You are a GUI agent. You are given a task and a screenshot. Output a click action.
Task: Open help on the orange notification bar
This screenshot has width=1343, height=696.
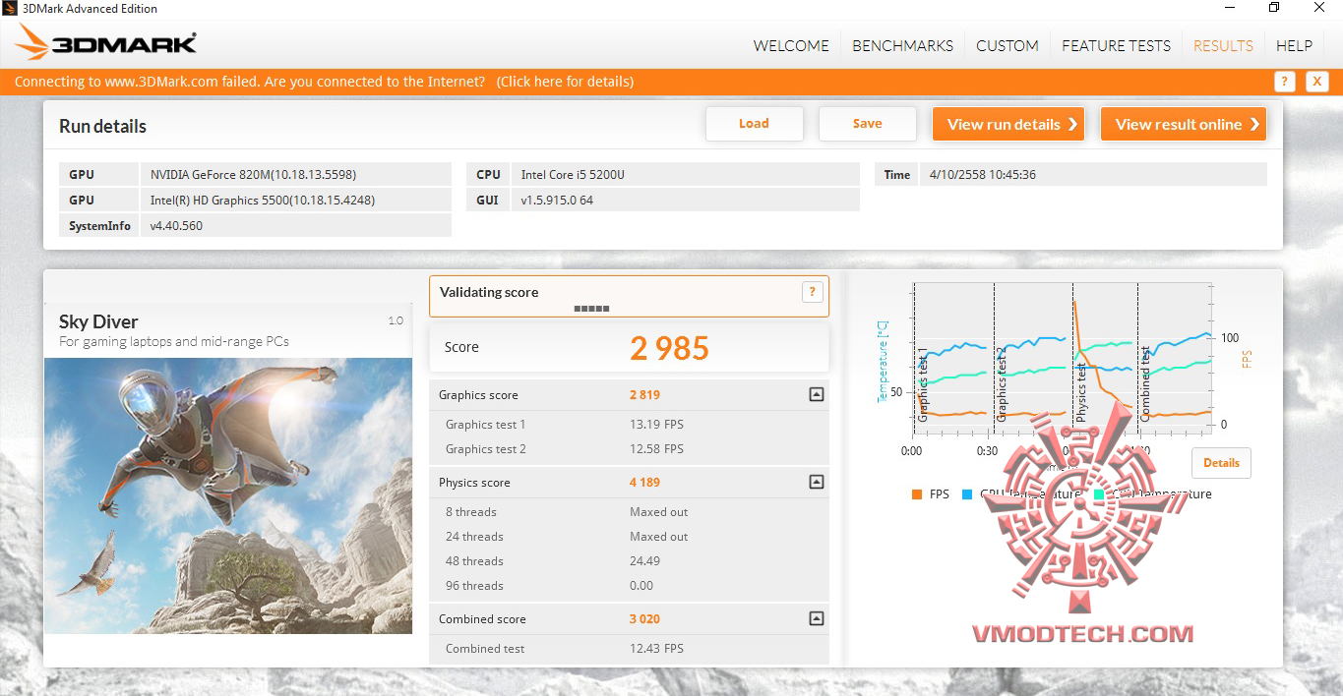1284,82
